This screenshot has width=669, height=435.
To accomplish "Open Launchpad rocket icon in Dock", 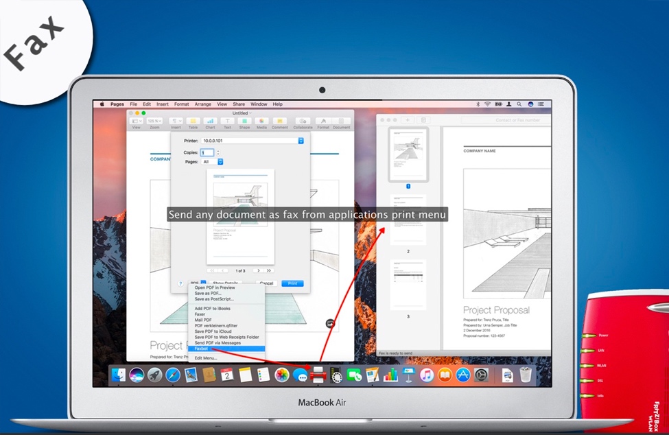I will click(154, 375).
